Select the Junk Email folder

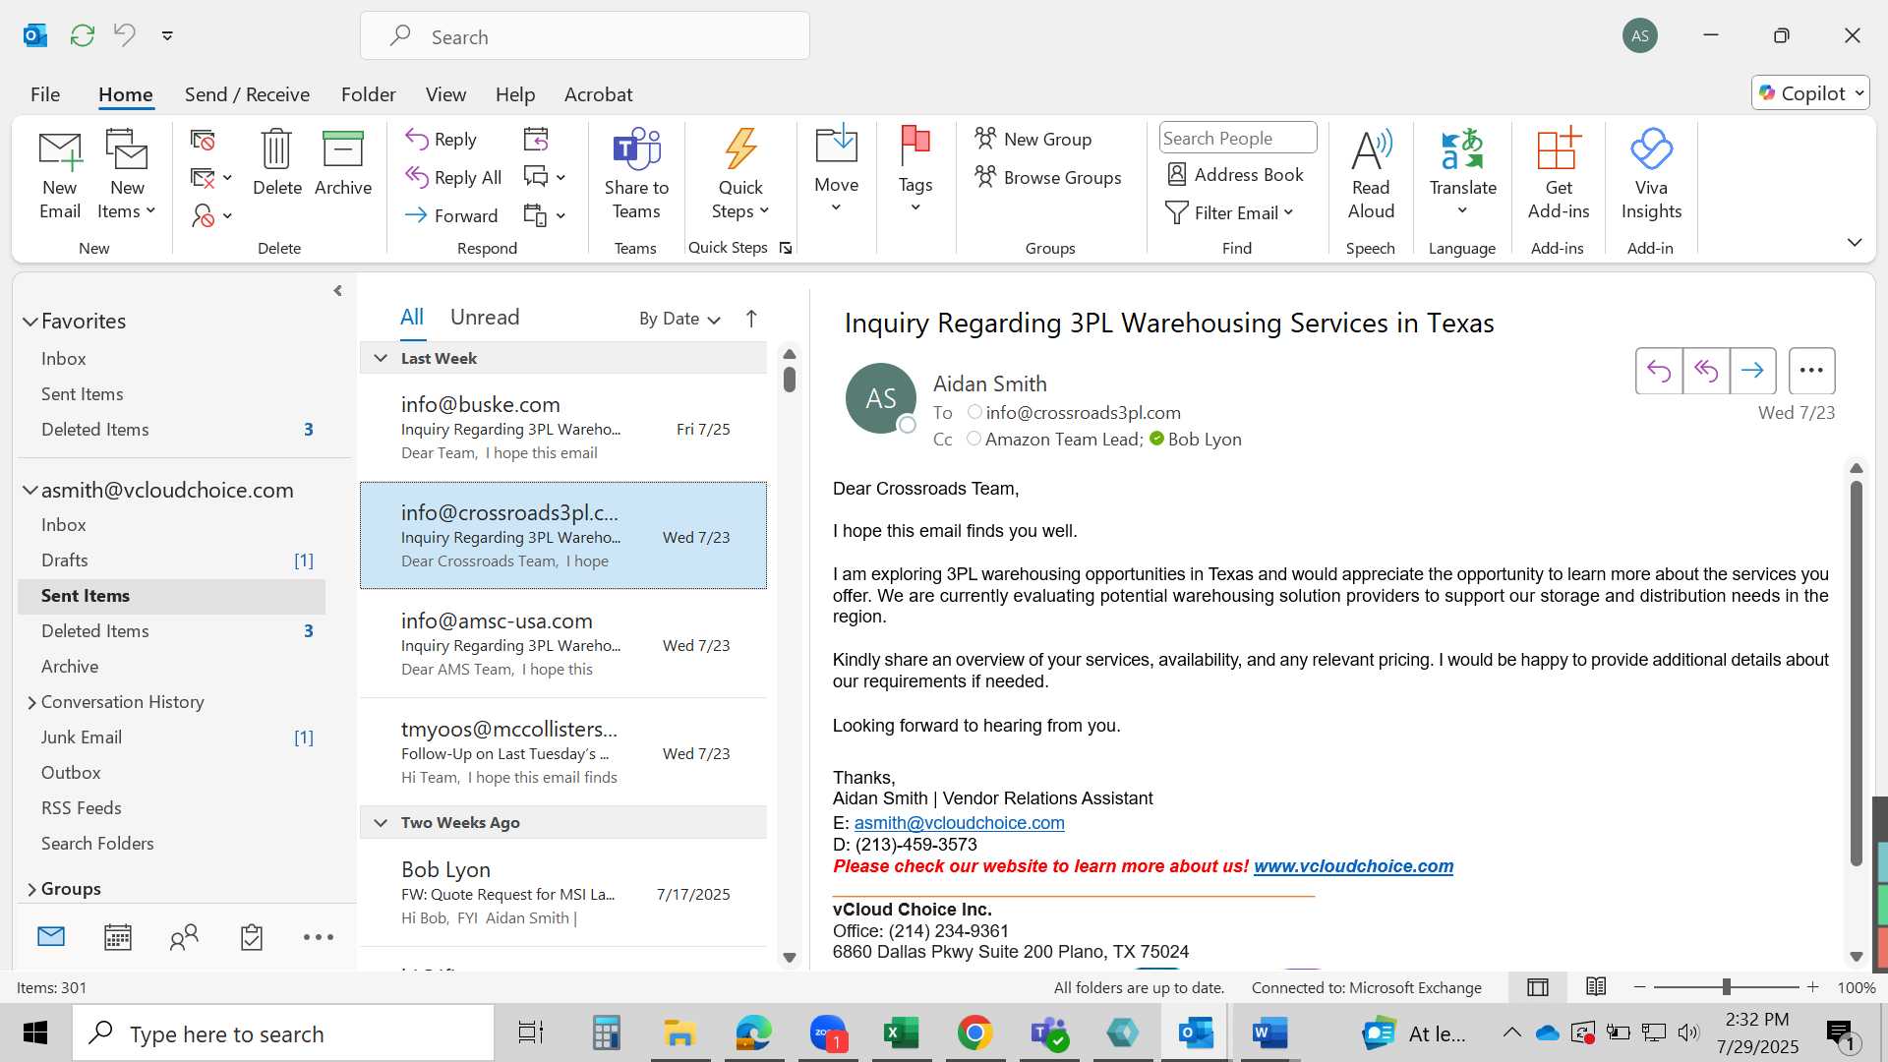[x=171, y=737]
